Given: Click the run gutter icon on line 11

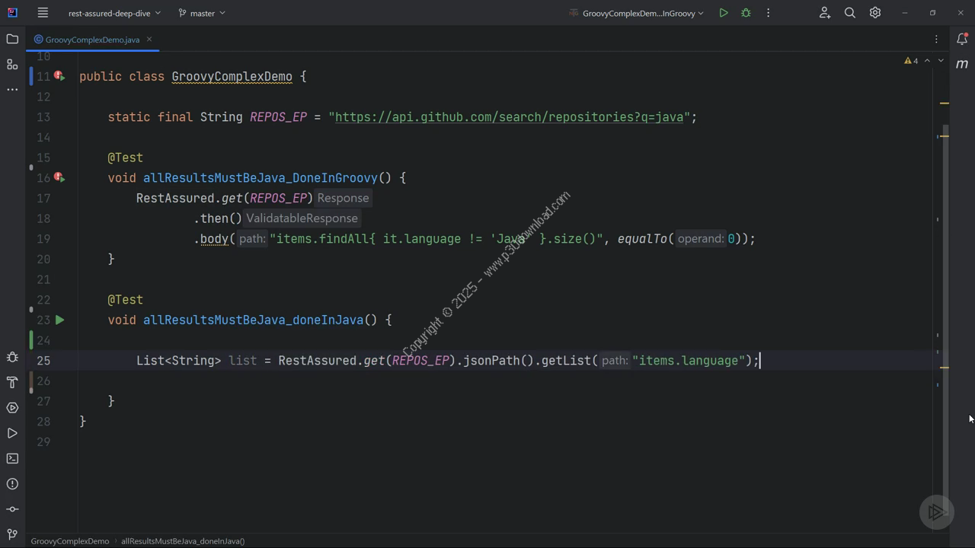Looking at the screenshot, I should (x=59, y=76).
